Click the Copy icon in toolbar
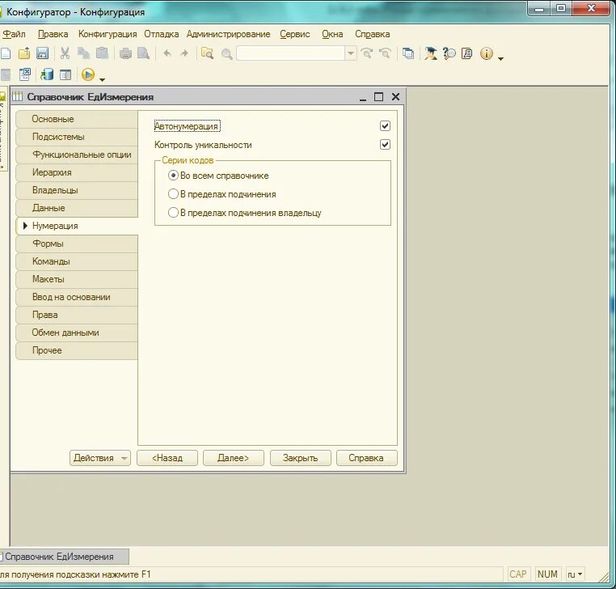 pos(83,53)
